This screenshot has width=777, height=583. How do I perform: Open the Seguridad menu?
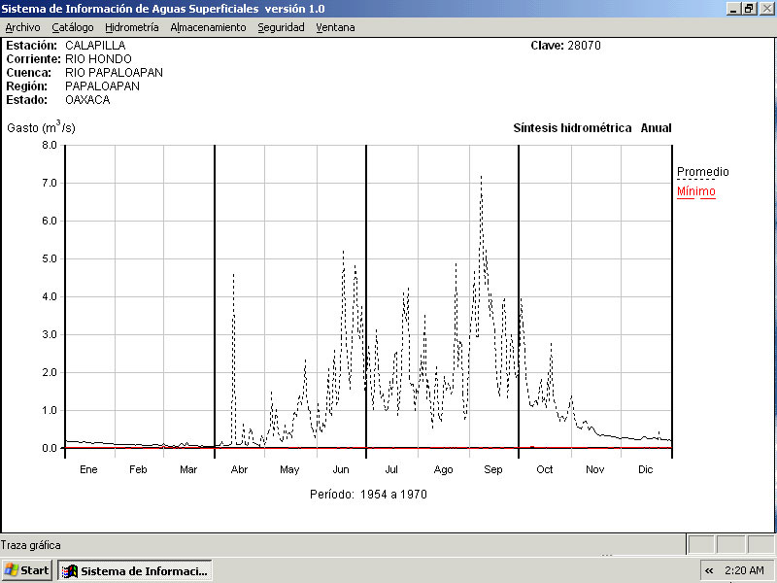(x=281, y=27)
